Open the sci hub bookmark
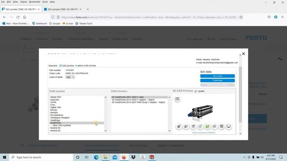 (68, 24)
